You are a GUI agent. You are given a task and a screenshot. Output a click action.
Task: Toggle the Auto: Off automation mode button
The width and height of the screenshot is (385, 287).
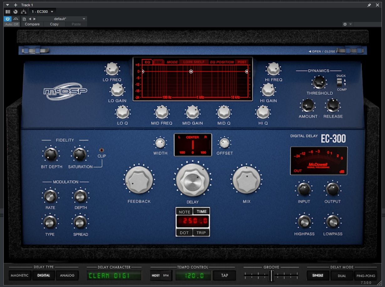[x=12, y=24]
